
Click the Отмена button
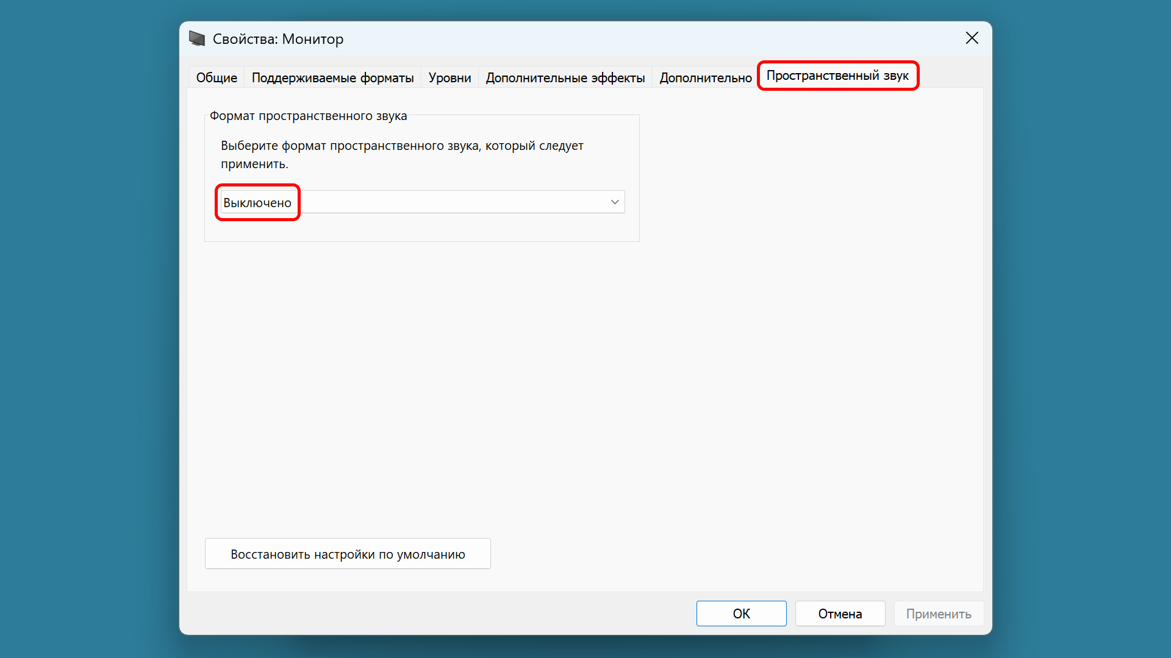point(840,614)
